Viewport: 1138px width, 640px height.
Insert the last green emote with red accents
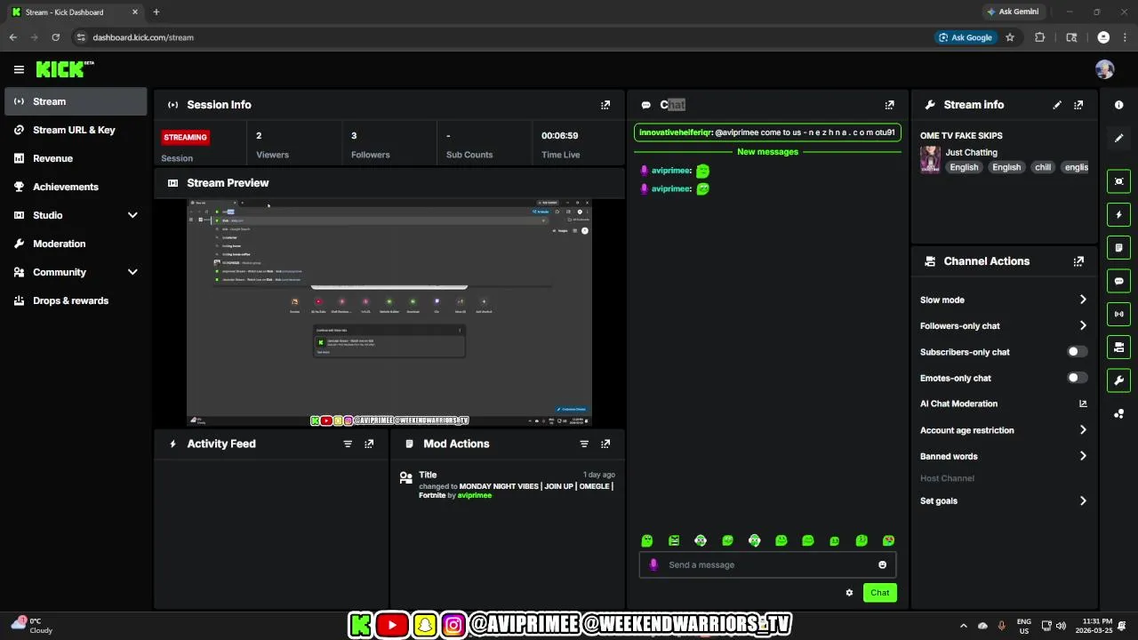click(888, 540)
